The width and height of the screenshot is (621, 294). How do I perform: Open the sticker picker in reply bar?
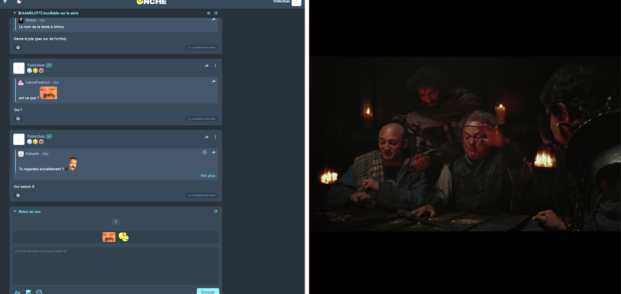[39, 292]
